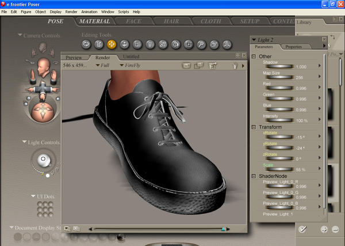This screenshot has width=345, height=246.
Task: Collapse the Transform parameter group
Action: (254, 127)
